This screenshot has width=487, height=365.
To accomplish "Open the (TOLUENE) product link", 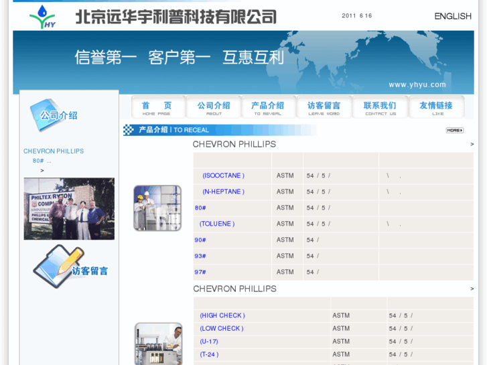I will pos(217,224).
